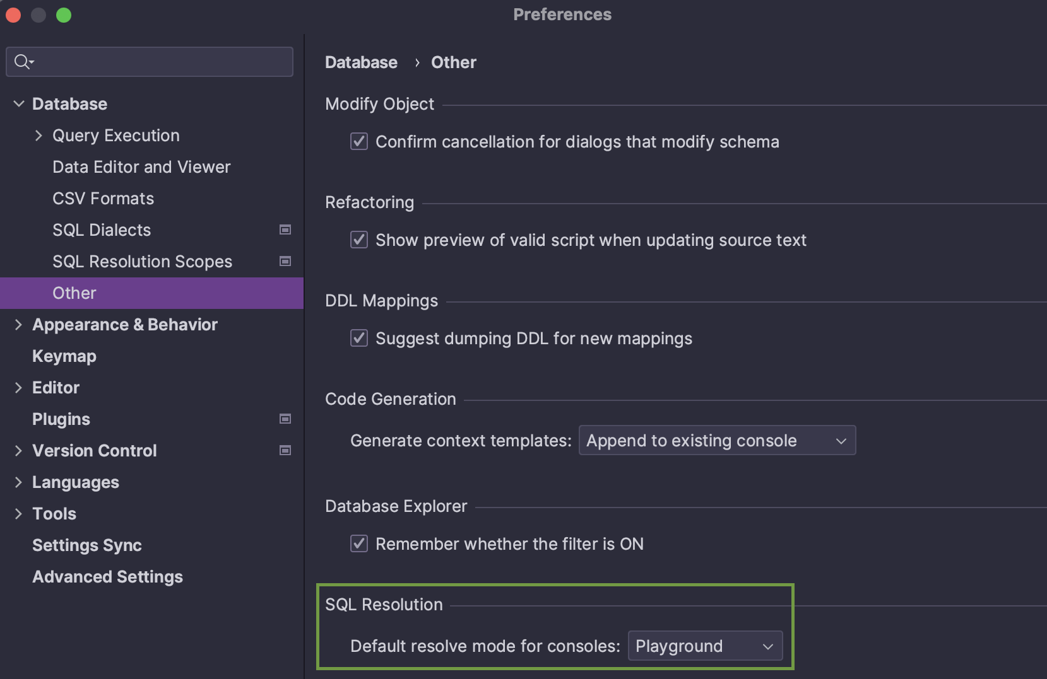The width and height of the screenshot is (1047, 679).
Task: Open the Default resolve mode dropdown
Action: (705, 646)
